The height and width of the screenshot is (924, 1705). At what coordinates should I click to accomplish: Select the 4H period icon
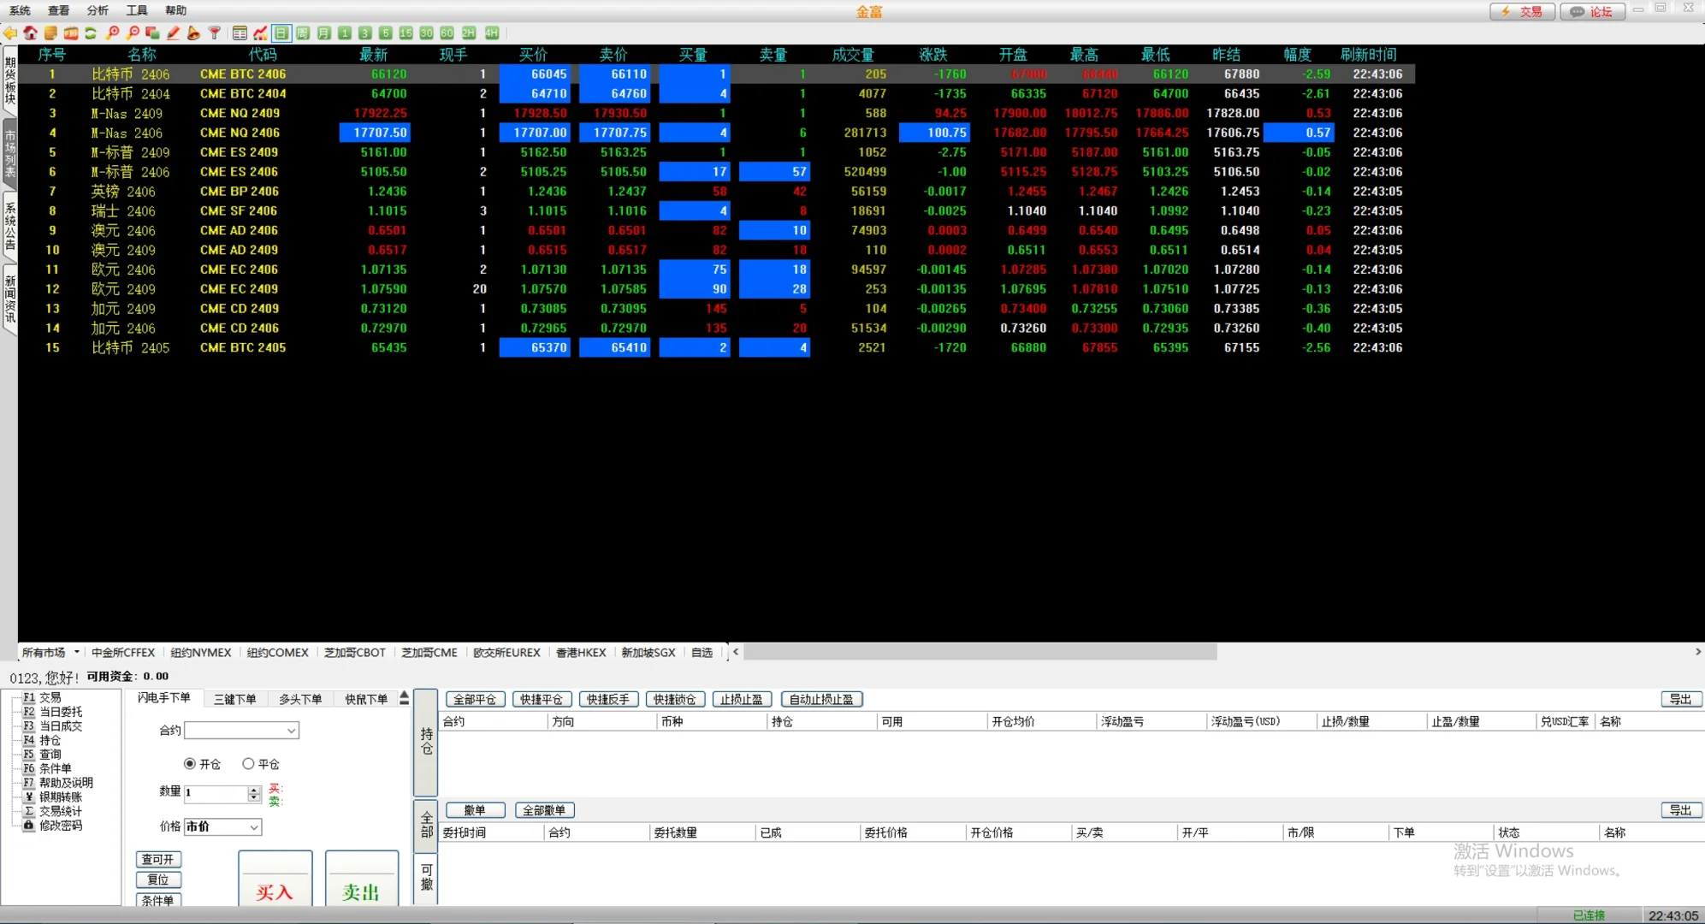click(x=491, y=33)
